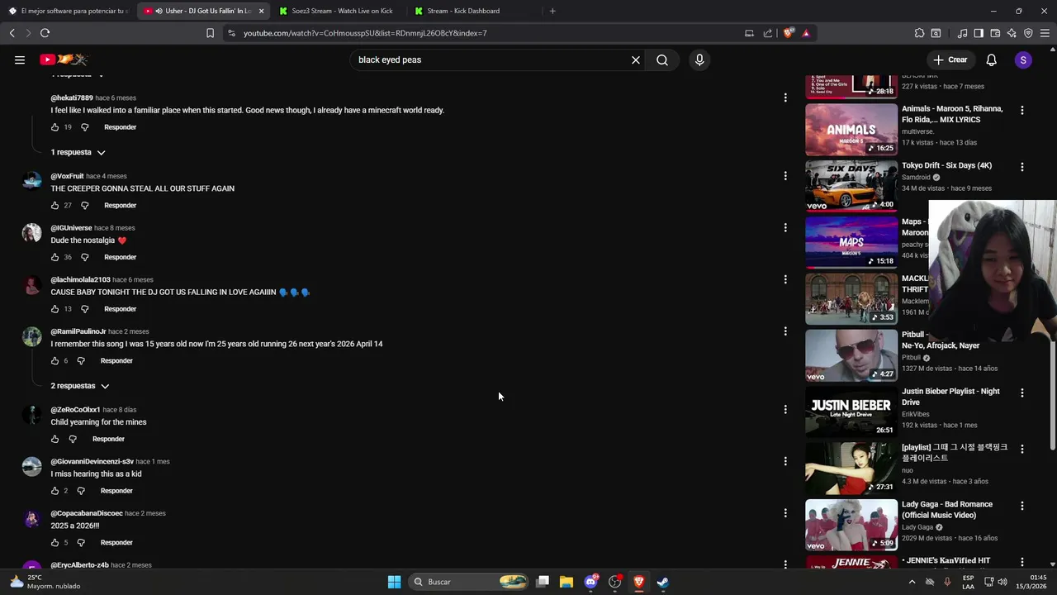Open Animals Maroon 5 mix thumbnail
The width and height of the screenshot is (1057, 595).
tap(851, 129)
